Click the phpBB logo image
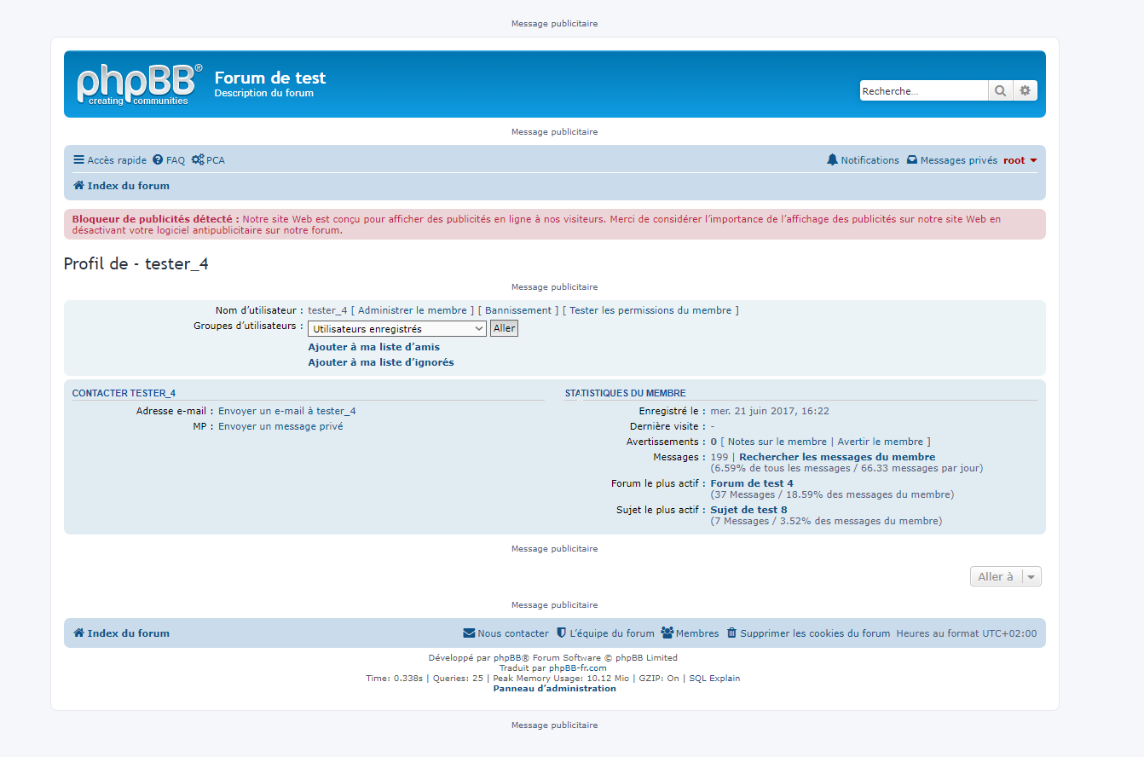This screenshot has height=757, width=1144. [x=140, y=84]
